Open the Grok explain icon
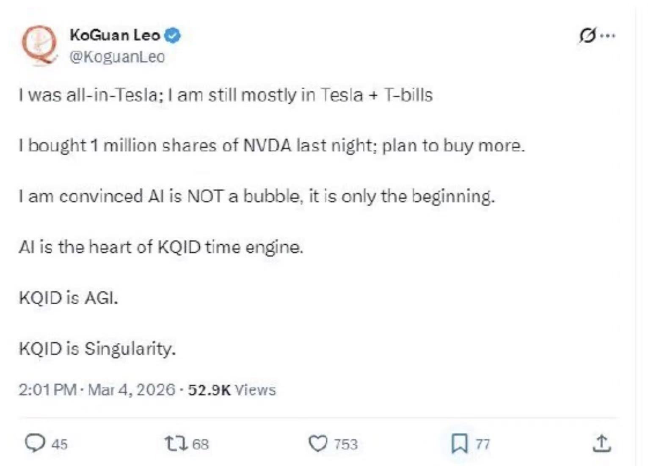This screenshot has height=466, width=648. click(587, 36)
